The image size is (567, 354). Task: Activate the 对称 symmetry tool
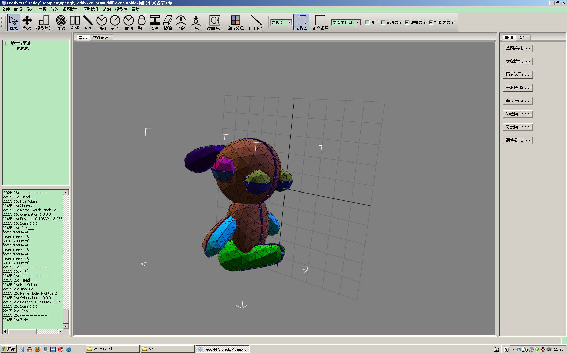(75, 23)
